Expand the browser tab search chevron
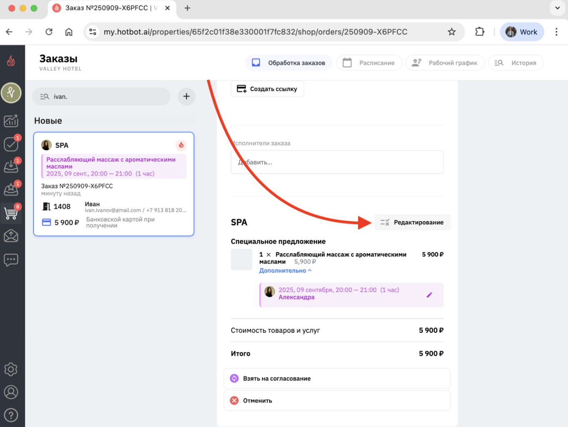The image size is (568, 427). point(557,8)
